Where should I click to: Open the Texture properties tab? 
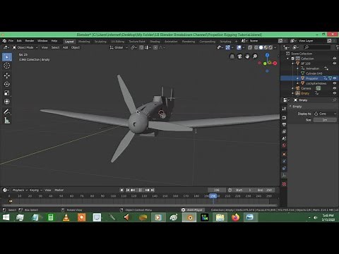tap(284, 184)
